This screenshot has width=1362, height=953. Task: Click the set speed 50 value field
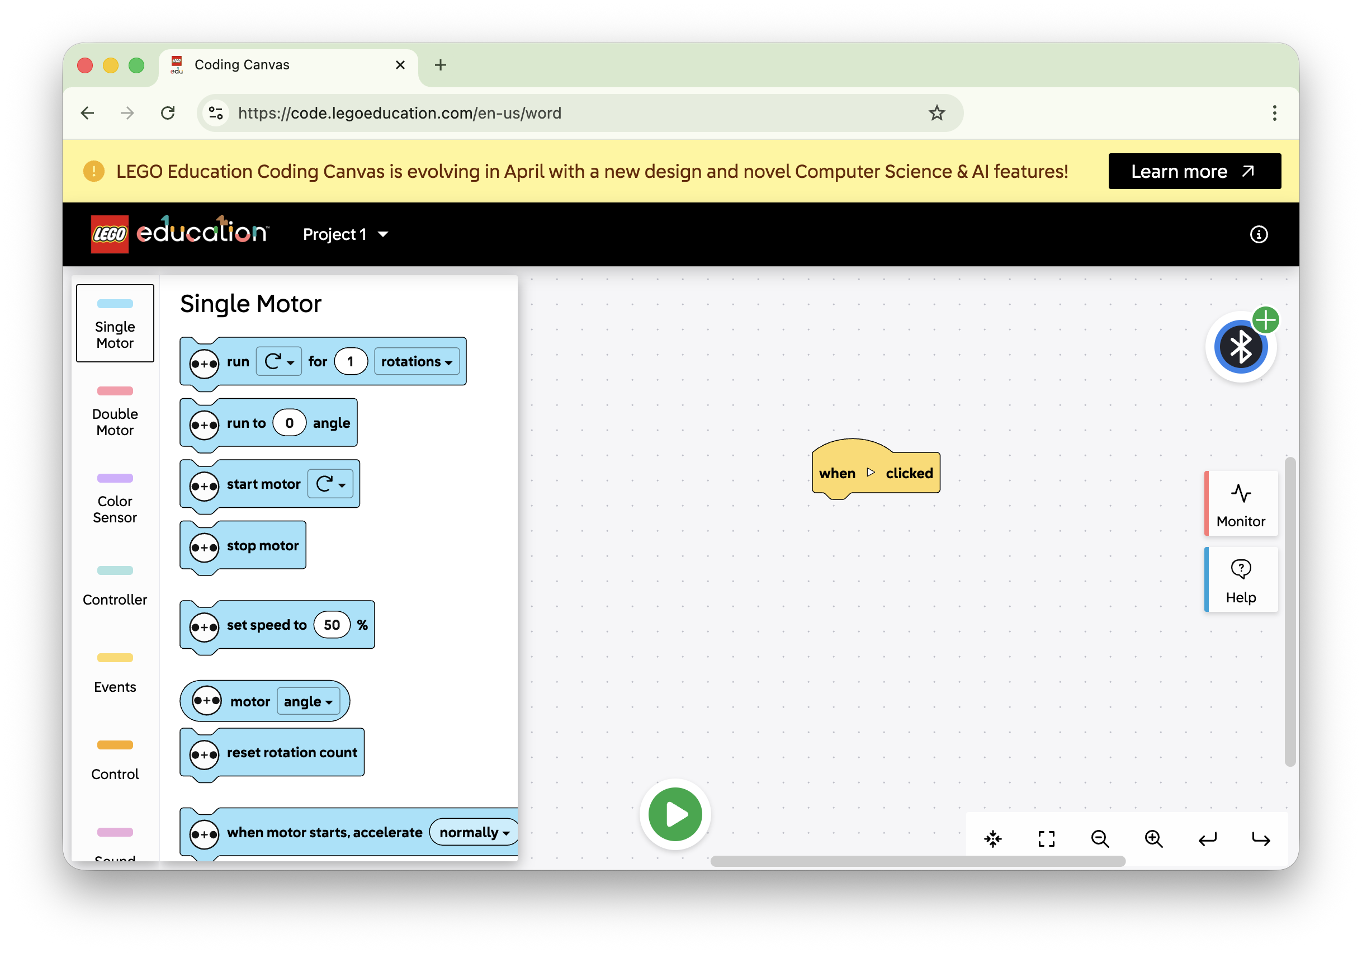pyautogui.click(x=332, y=625)
